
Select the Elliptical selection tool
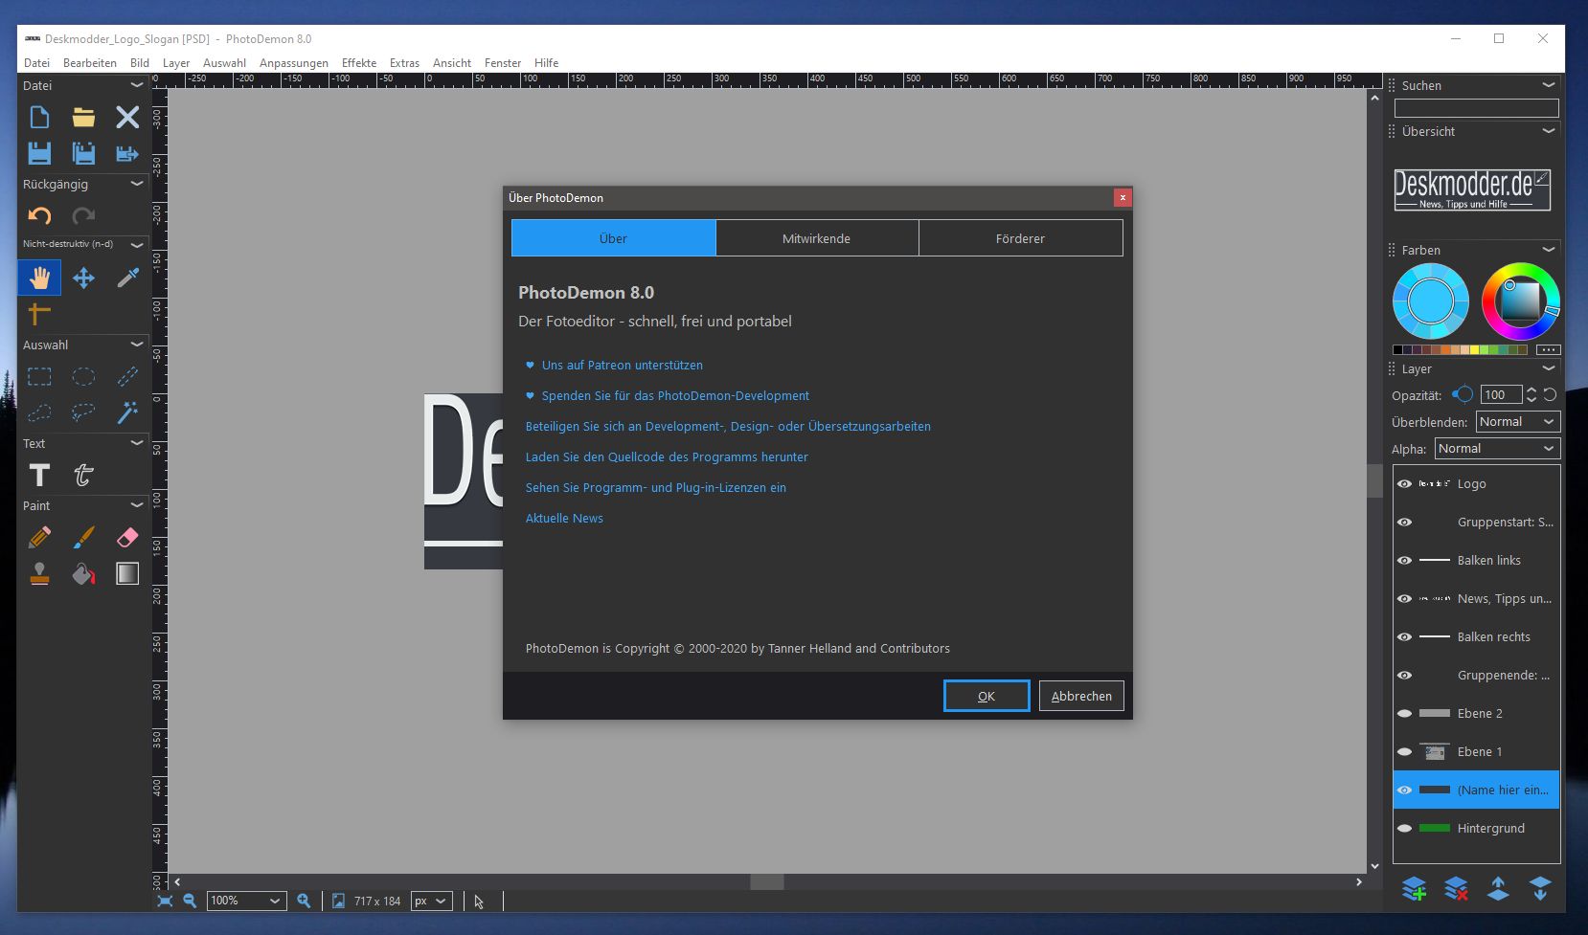83,377
